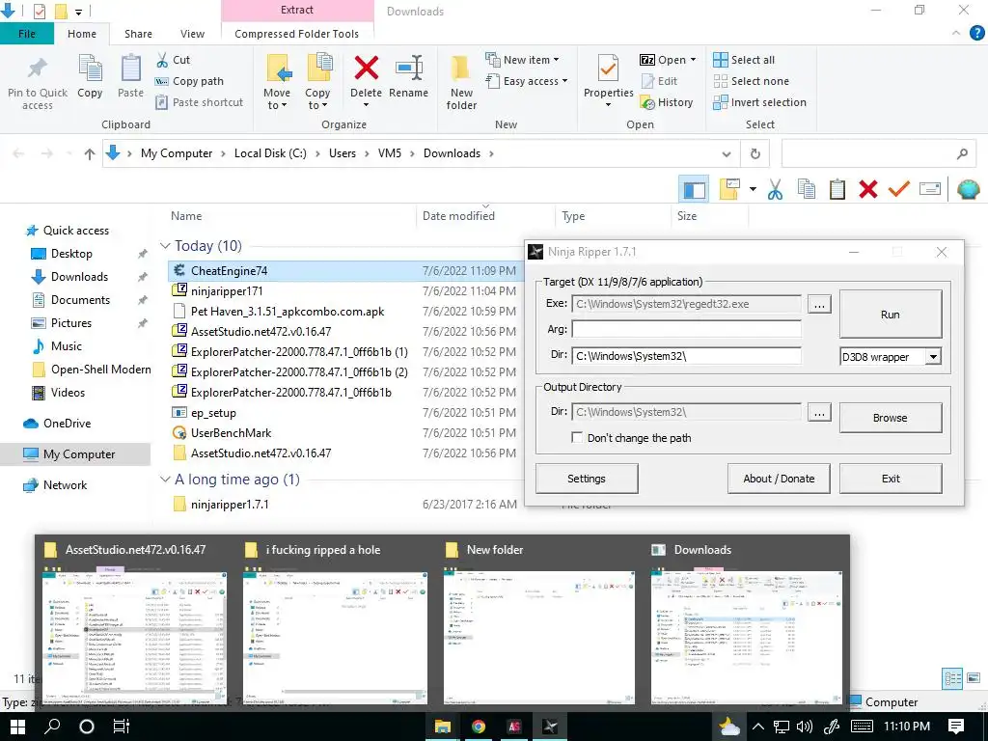Toggle the preview pane toolbar icon
988x741 pixels.
[x=695, y=189]
